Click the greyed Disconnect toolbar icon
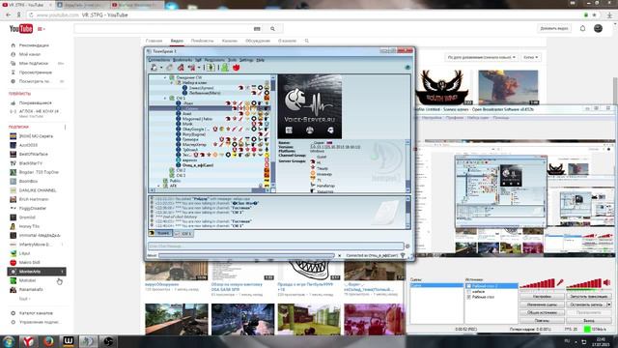Image resolution: width=618 pixels, height=348 pixels. [170, 68]
